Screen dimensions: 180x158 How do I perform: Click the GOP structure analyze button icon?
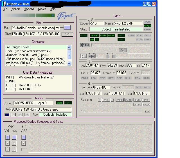(84, 56)
